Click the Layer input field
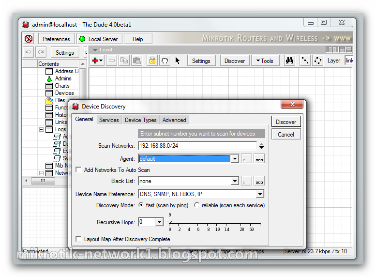This screenshot has width=376, height=277. click(349, 61)
